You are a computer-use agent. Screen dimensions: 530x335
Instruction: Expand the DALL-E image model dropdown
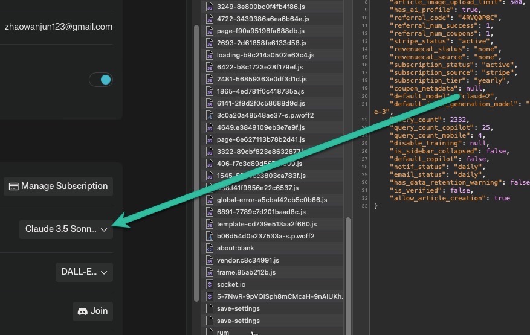84,272
